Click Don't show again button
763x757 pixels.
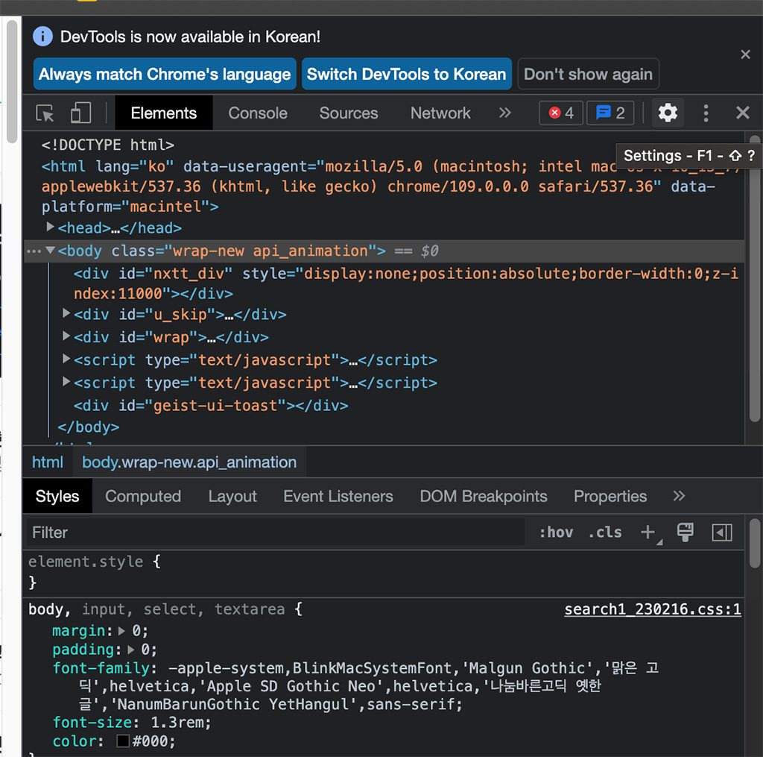point(588,74)
